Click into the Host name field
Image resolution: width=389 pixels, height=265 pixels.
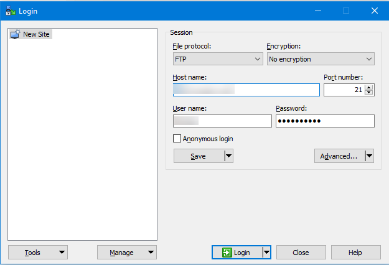tap(246, 90)
